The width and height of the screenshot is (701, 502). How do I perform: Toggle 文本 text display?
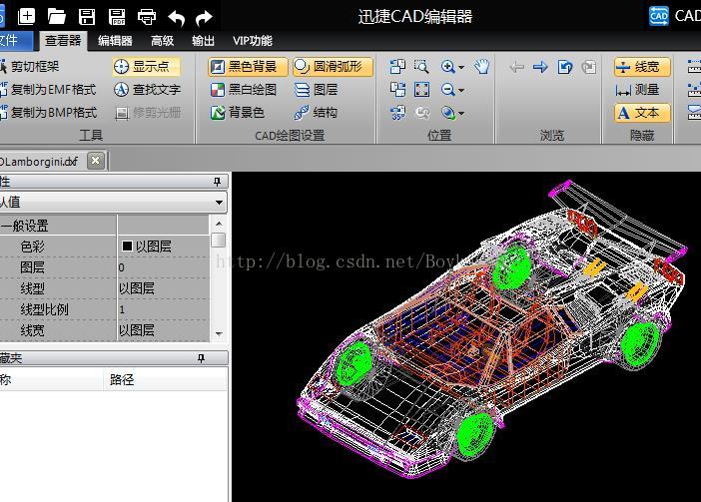tap(642, 113)
